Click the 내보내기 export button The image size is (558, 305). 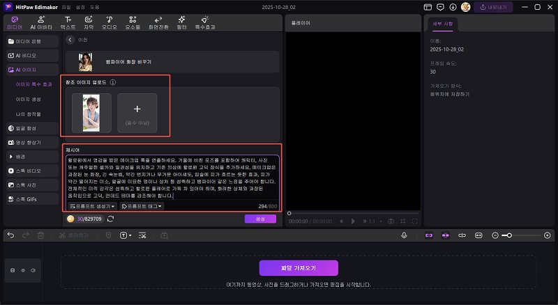click(493, 7)
